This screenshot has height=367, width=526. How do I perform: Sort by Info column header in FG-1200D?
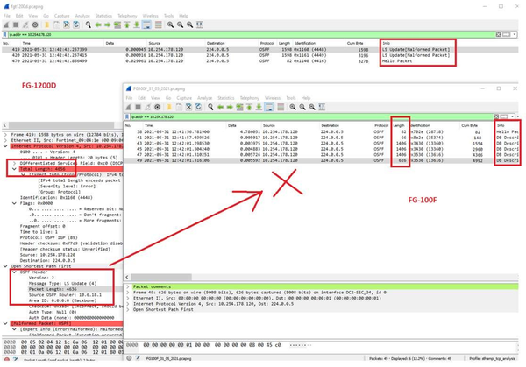click(387, 43)
